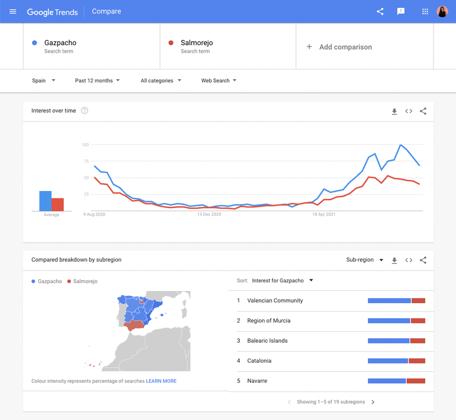Click the share icon in the header
Image resolution: width=456 pixels, height=420 pixels.
[x=380, y=12]
